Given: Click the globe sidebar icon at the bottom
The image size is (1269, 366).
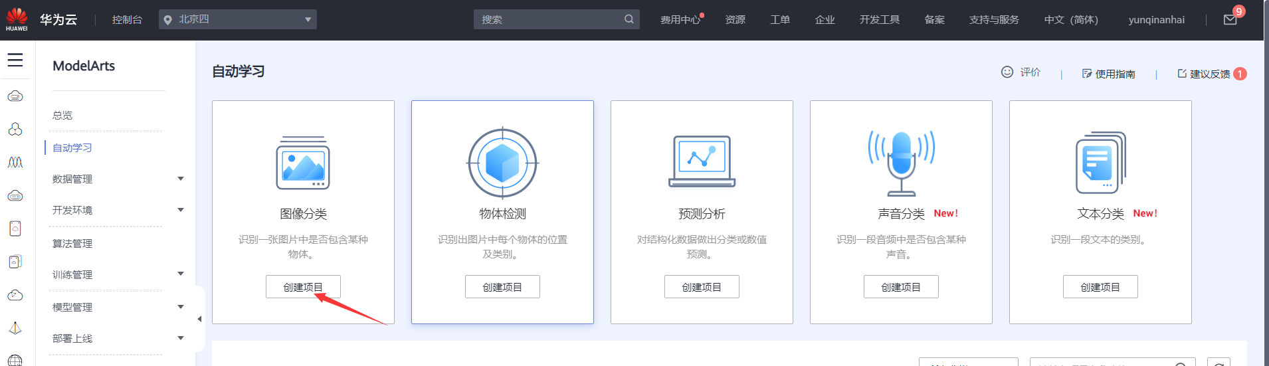Looking at the screenshot, I should [x=15, y=360].
